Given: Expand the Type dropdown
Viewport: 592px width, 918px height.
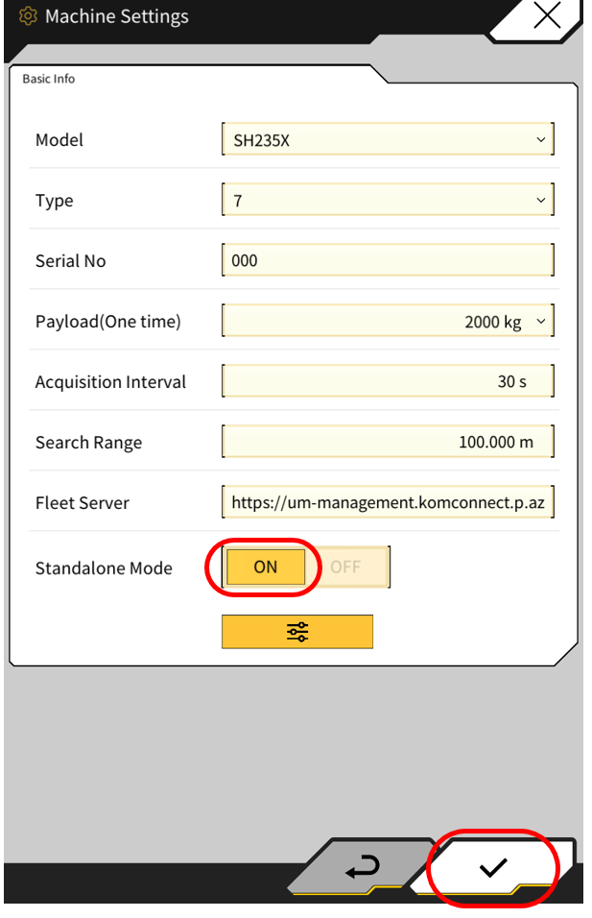Looking at the screenshot, I should (388, 202).
